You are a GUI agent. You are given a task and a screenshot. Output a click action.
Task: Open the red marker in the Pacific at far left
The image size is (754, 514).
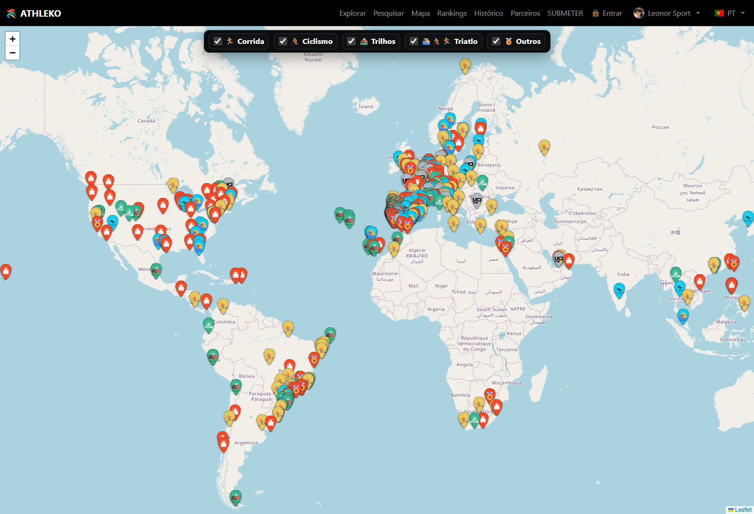6,271
